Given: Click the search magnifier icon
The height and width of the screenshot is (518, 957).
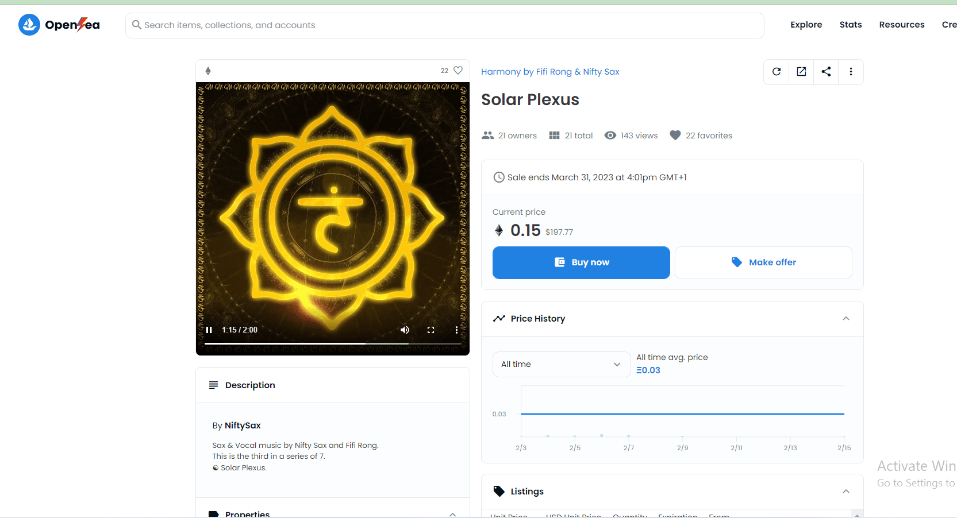Looking at the screenshot, I should pos(137,25).
